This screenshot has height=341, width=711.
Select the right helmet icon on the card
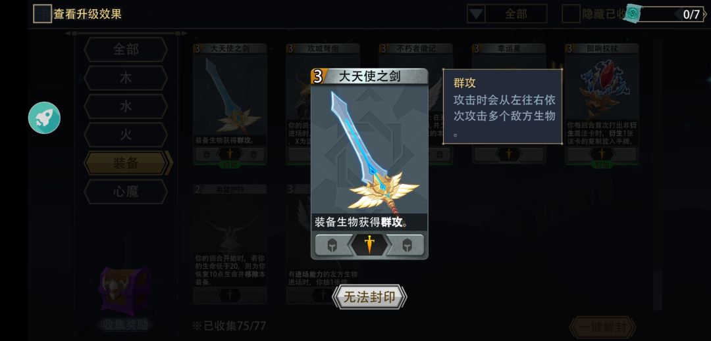coord(406,244)
